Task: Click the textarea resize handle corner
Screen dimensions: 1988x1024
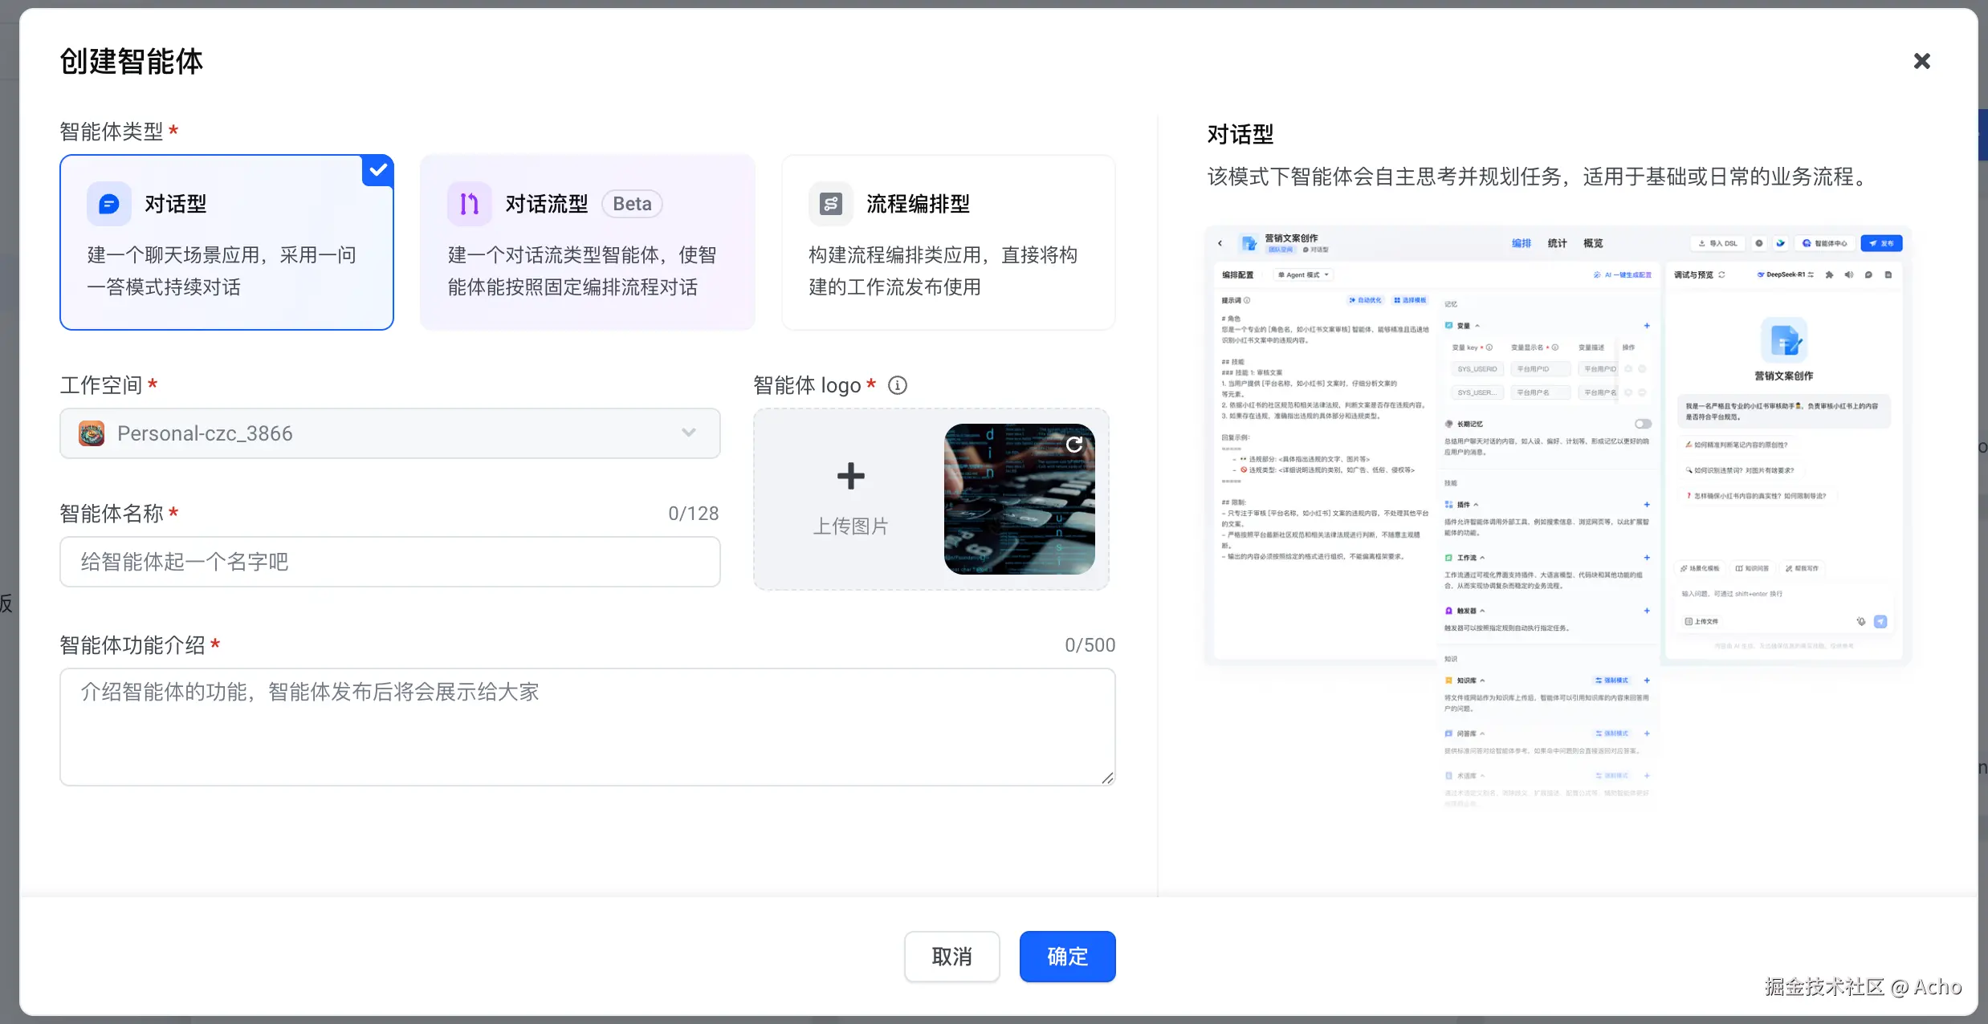Action: coord(1107,778)
